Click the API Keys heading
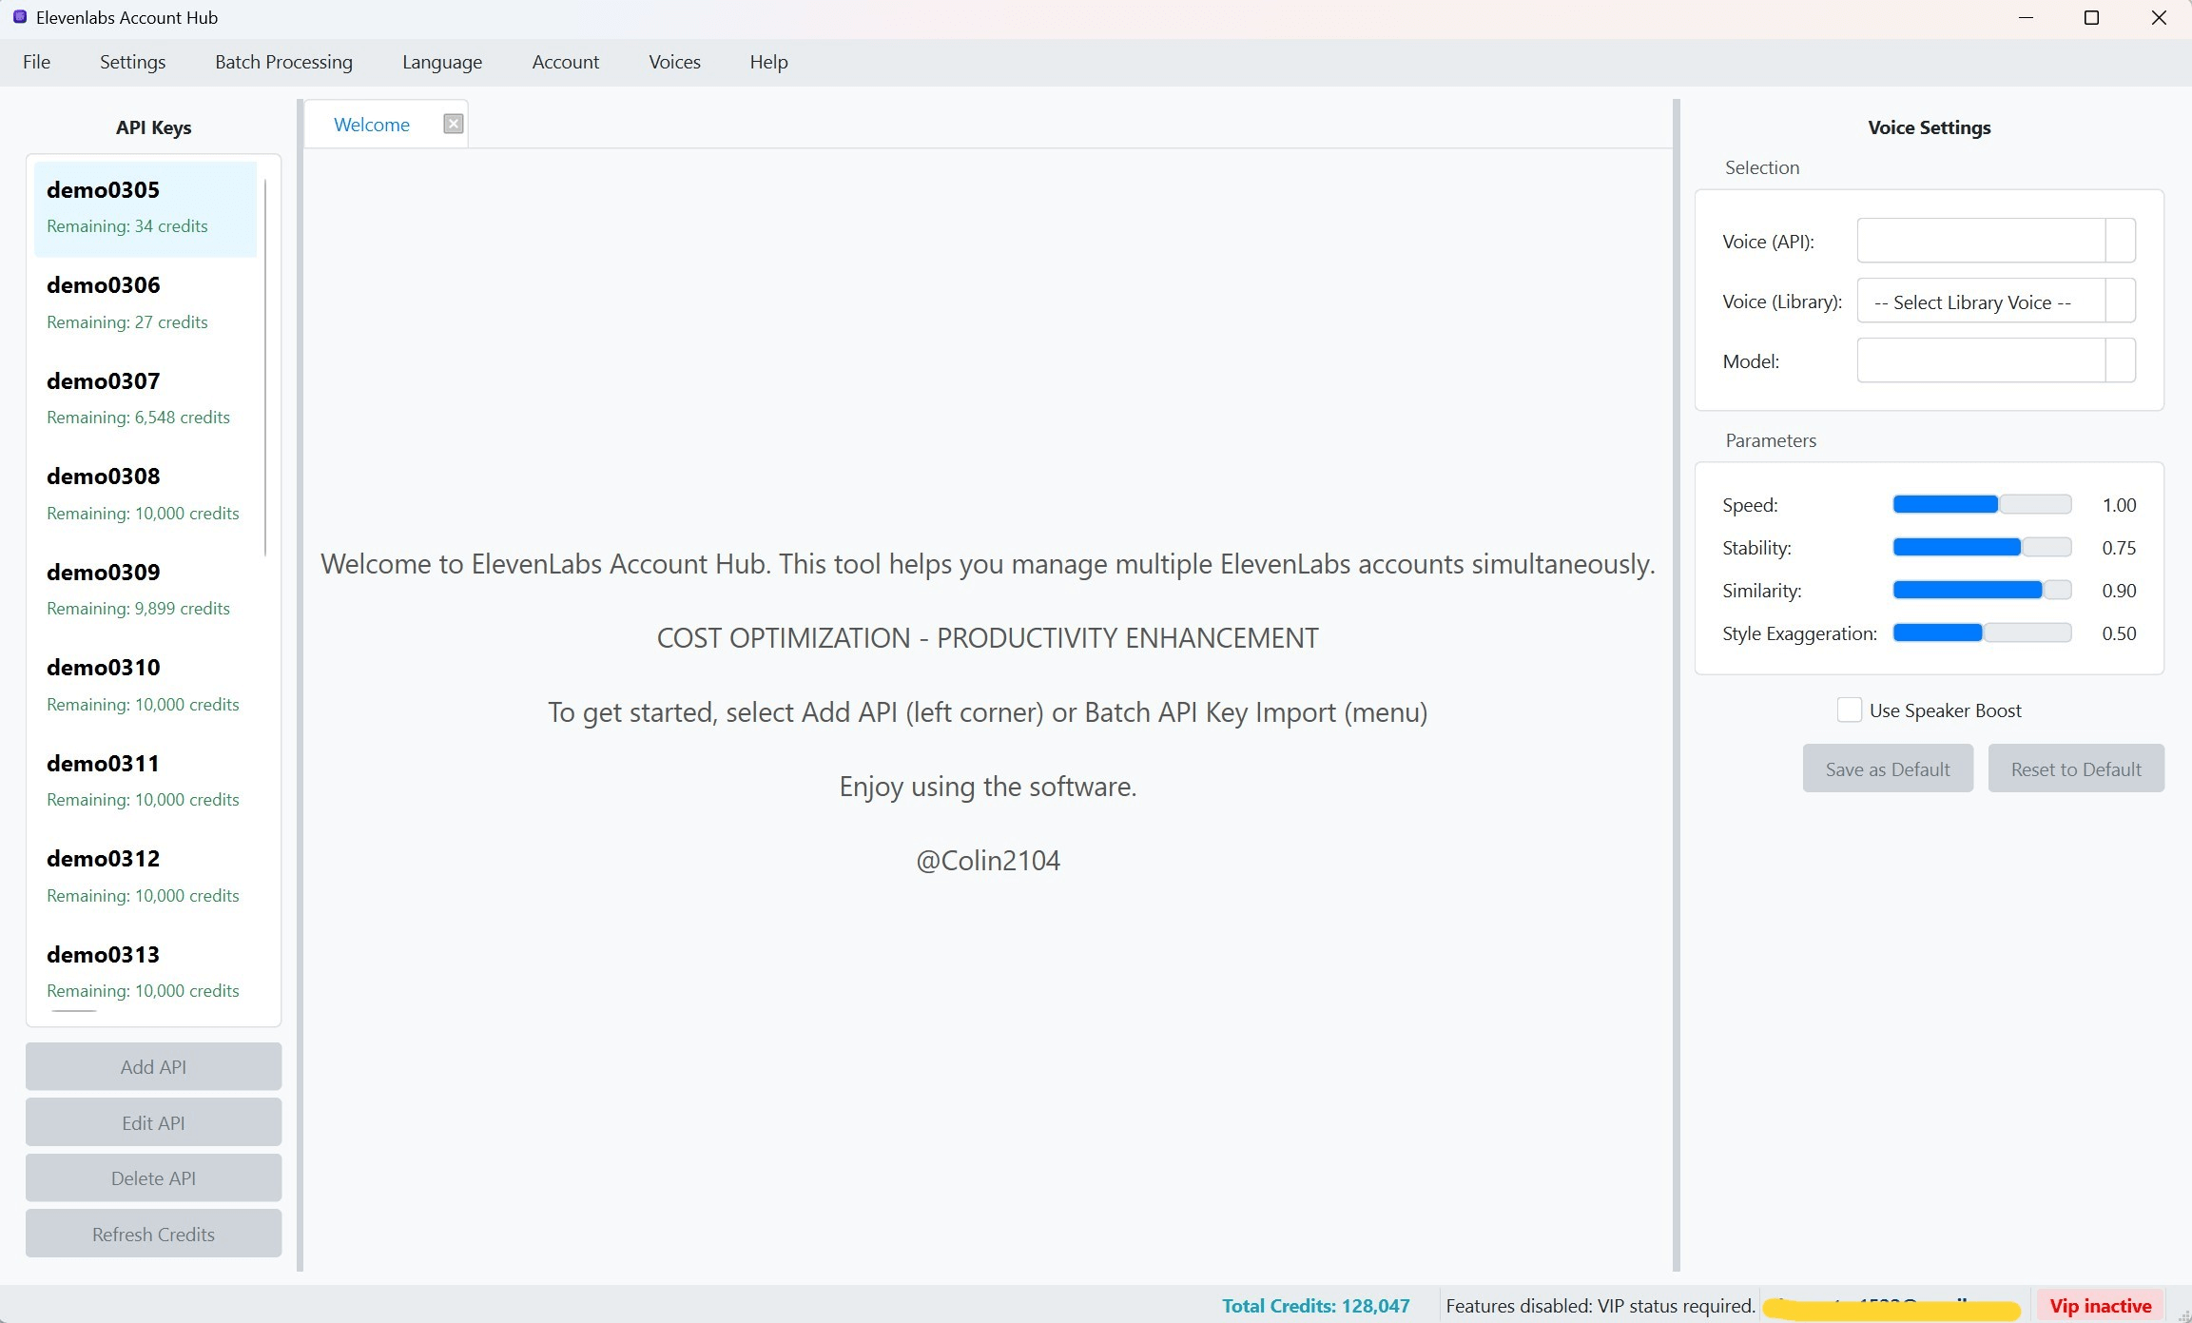2192x1323 pixels. click(x=153, y=127)
